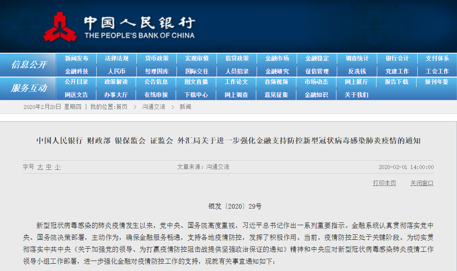Navigate to 关于我们 page
457x271 pixels.
356,95
